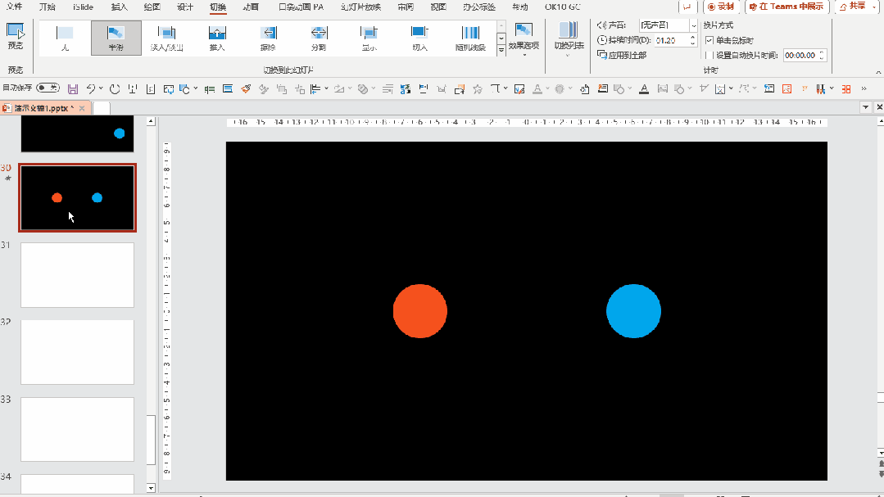This screenshot has width=884, height=497.
Task: Click the red grid icon in quick toolbar
Action: point(846,89)
